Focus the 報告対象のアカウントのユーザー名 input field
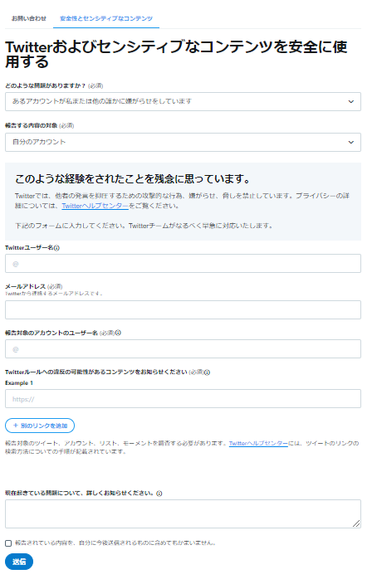The height and width of the screenshot is (584, 377). pyautogui.click(x=183, y=348)
